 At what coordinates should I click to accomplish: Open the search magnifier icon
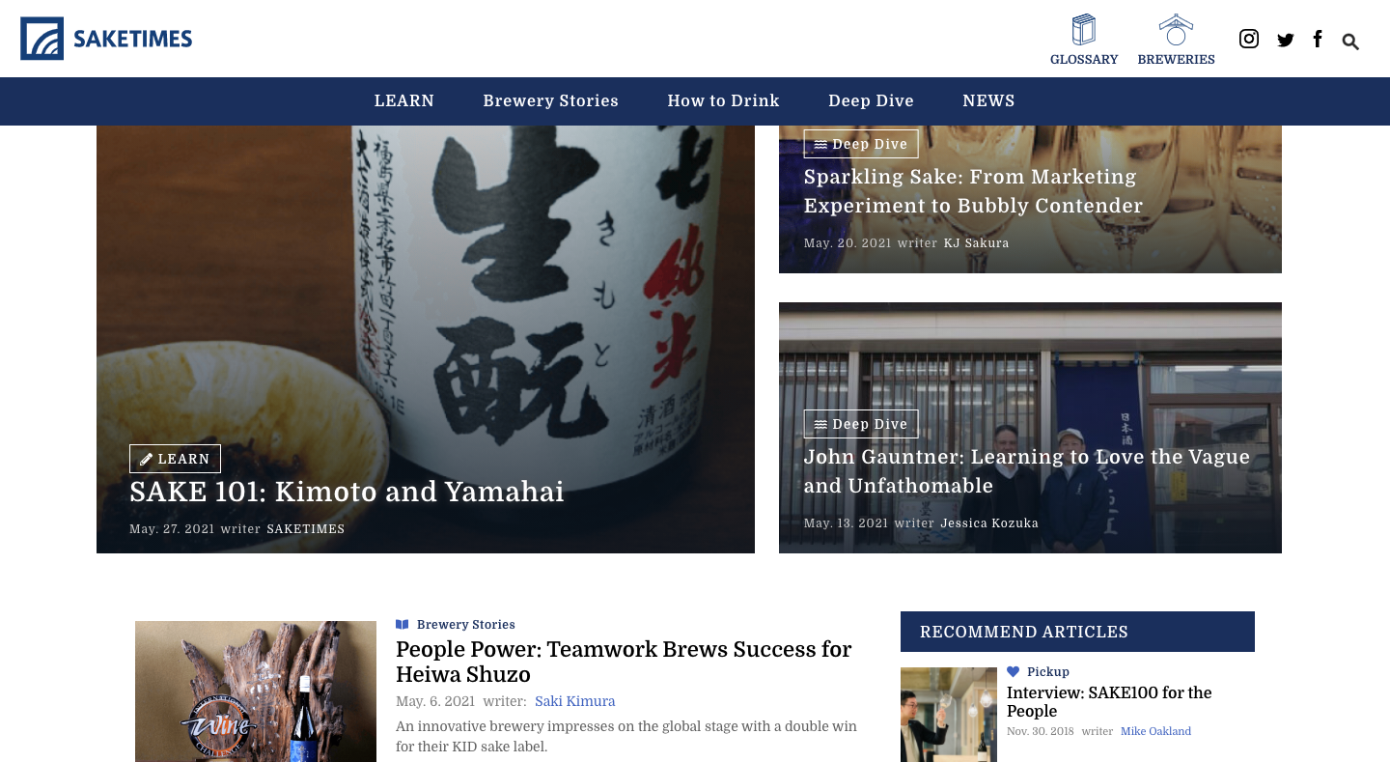(1349, 42)
